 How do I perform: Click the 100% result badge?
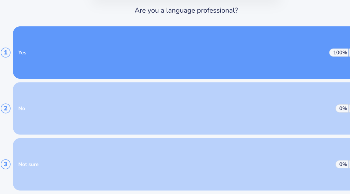pos(339,53)
